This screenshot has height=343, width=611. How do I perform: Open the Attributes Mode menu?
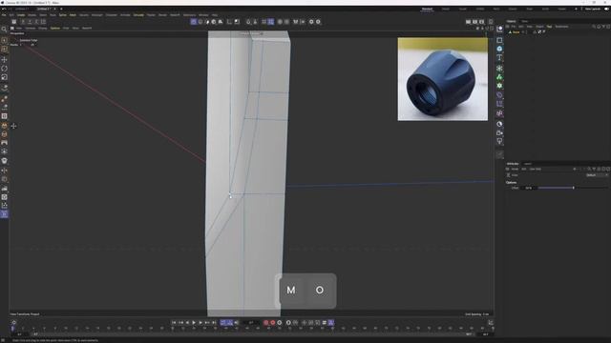515,169
